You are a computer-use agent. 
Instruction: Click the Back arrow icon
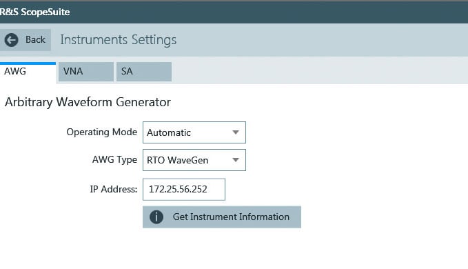click(x=11, y=40)
